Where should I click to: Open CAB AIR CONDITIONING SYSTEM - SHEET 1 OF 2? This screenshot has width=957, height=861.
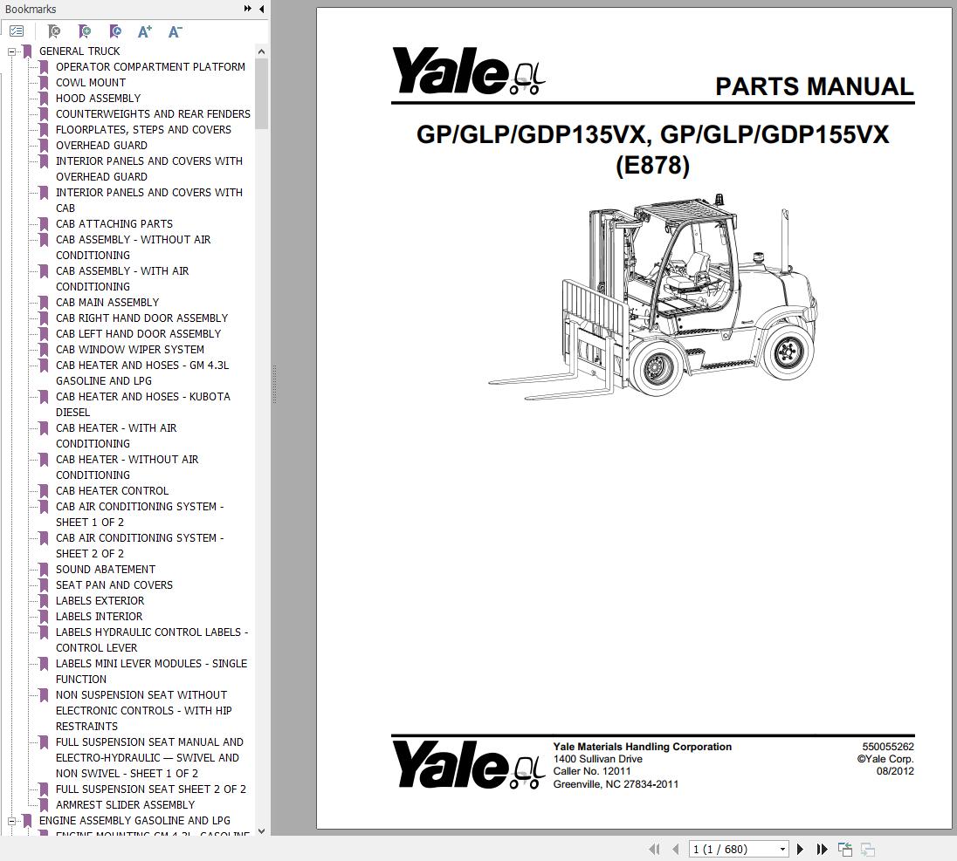click(x=140, y=514)
